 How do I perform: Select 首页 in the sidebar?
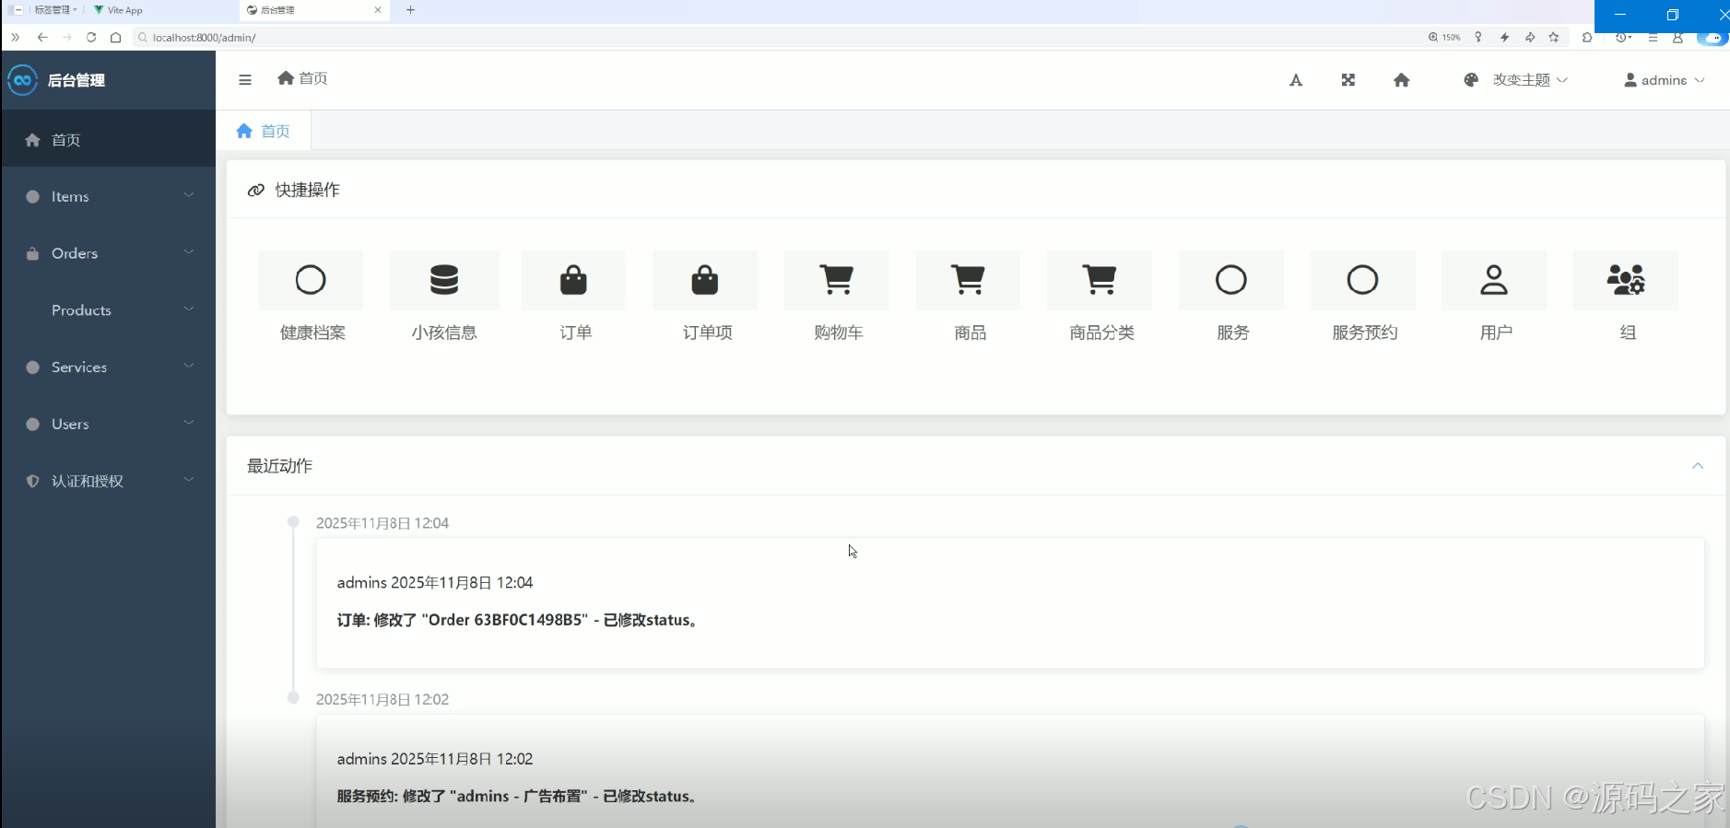(x=109, y=139)
